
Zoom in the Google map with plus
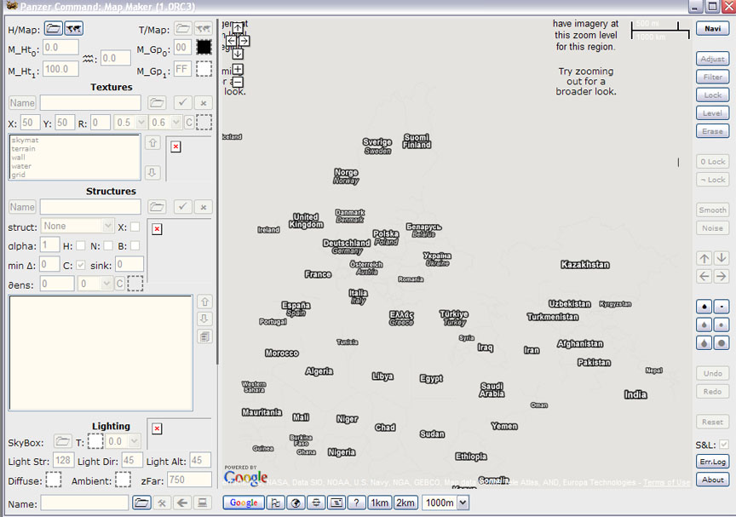tap(238, 70)
